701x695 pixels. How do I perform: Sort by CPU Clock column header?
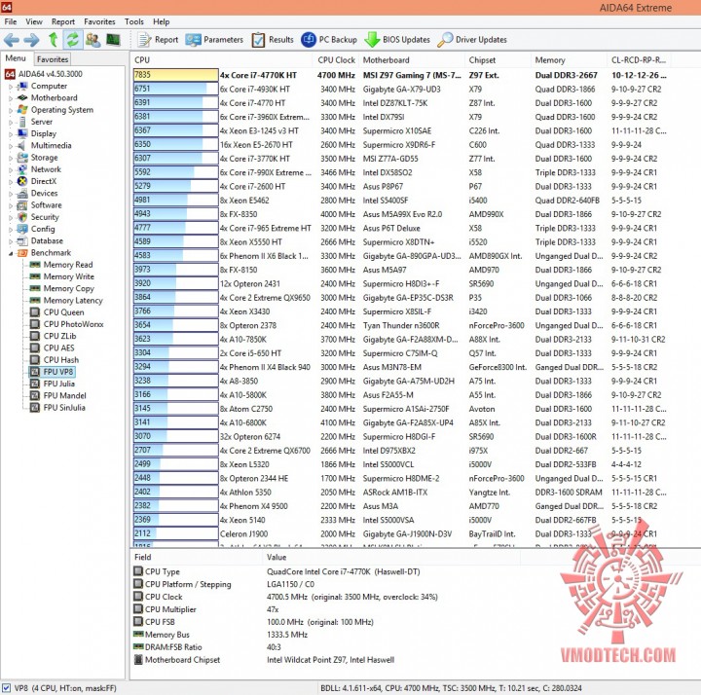(x=336, y=60)
